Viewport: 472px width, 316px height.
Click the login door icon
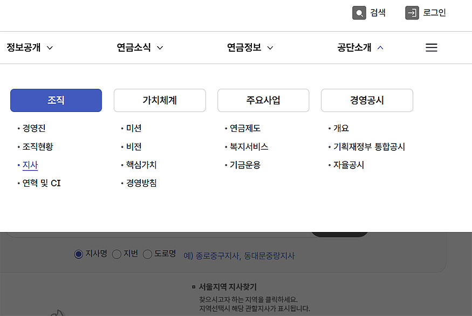click(x=412, y=13)
